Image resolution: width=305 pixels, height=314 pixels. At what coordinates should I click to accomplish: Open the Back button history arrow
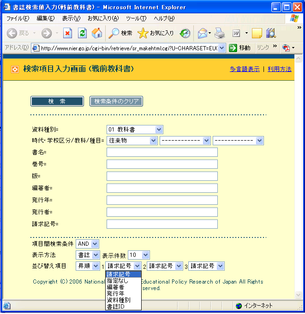34,33
